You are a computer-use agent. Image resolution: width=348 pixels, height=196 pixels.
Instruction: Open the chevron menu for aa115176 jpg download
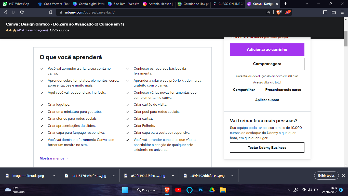click(x=114, y=176)
